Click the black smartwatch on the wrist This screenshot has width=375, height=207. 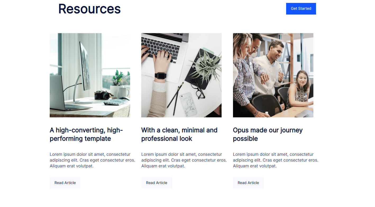pyautogui.click(x=160, y=76)
